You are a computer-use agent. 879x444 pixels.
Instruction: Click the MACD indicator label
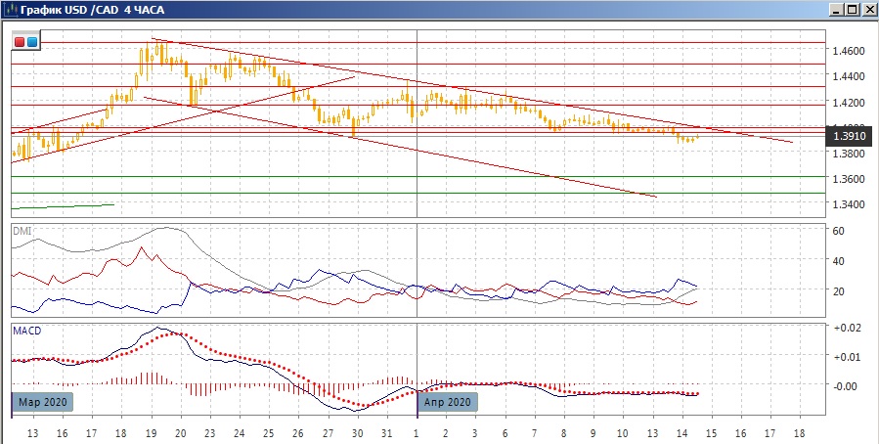point(27,331)
